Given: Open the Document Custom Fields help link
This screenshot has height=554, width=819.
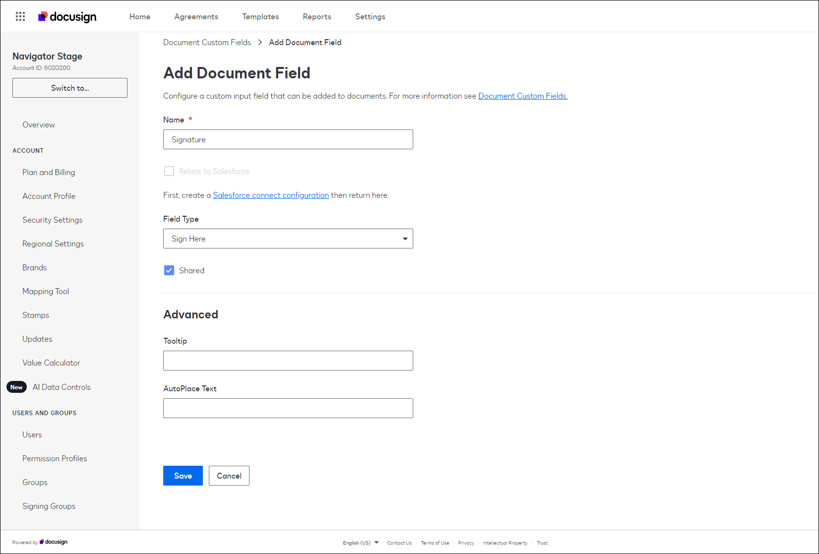Looking at the screenshot, I should 522,96.
